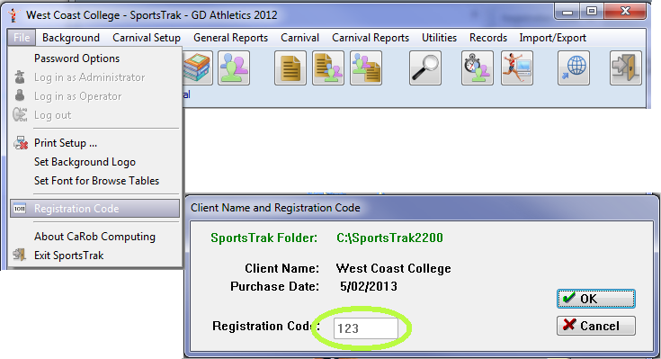Choose Set Background Logo

pos(94,162)
